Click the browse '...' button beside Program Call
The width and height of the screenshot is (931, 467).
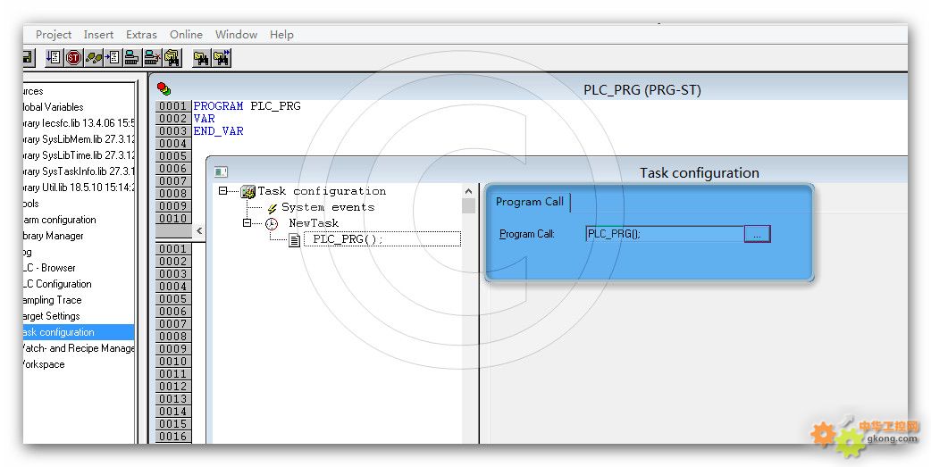(x=757, y=234)
